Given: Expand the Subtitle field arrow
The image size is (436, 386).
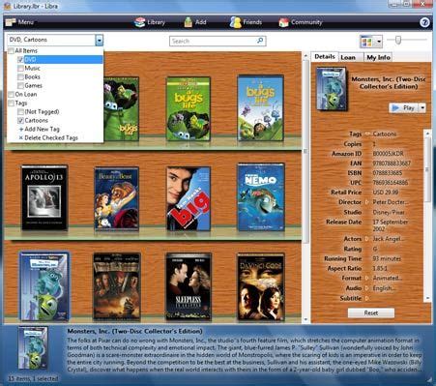Looking at the screenshot, I should click(x=366, y=298).
